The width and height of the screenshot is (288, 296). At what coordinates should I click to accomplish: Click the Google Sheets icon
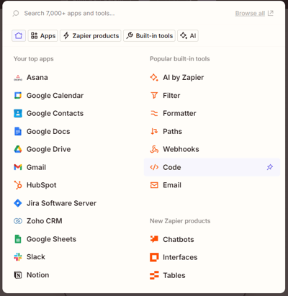tap(18, 239)
